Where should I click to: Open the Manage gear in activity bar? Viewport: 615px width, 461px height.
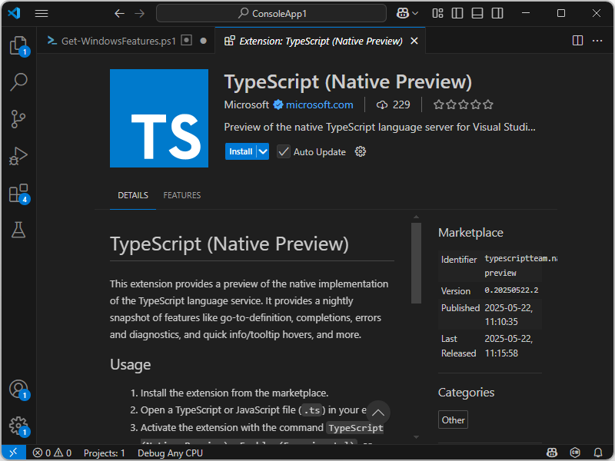tap(18, 426)
